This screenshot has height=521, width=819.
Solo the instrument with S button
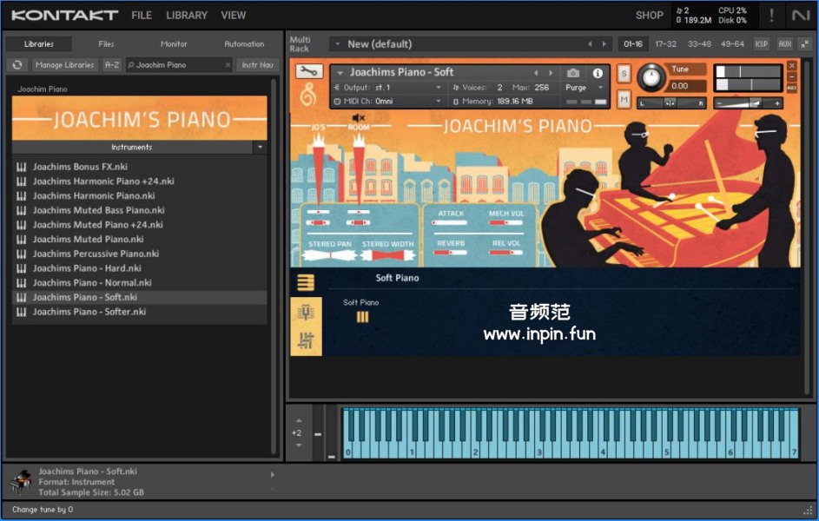[624, 74]
